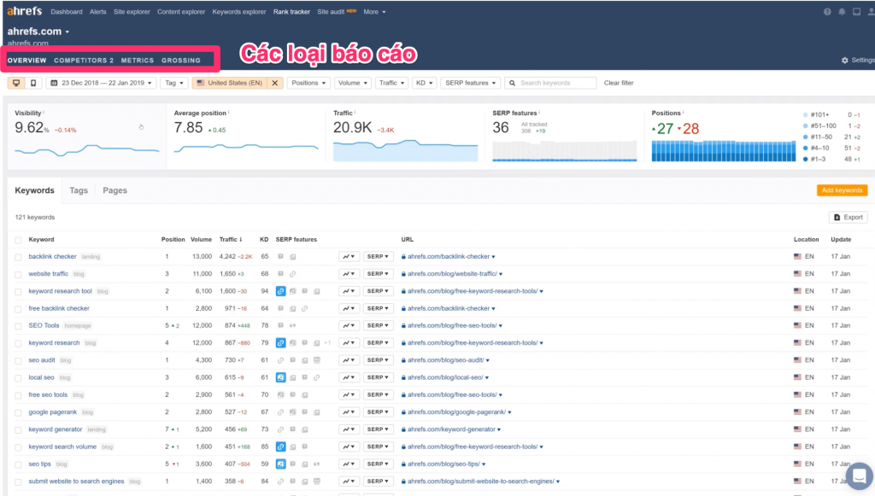The height and width of the screenshot is (496, 875).
Task: Show history chart for website traffic row
Action: (x=349, y=274)
